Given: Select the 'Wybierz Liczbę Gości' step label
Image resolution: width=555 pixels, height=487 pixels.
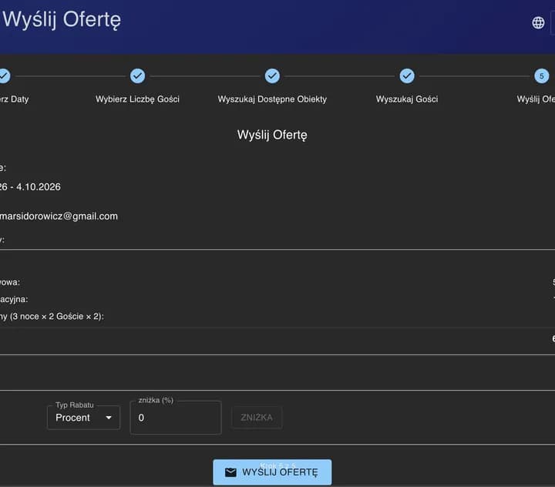Looking at the screenshot, I should 137,99.
